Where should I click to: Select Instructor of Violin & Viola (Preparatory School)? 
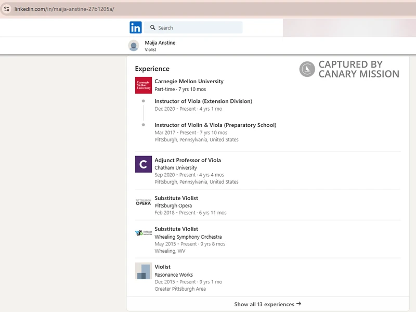(215, 125)
